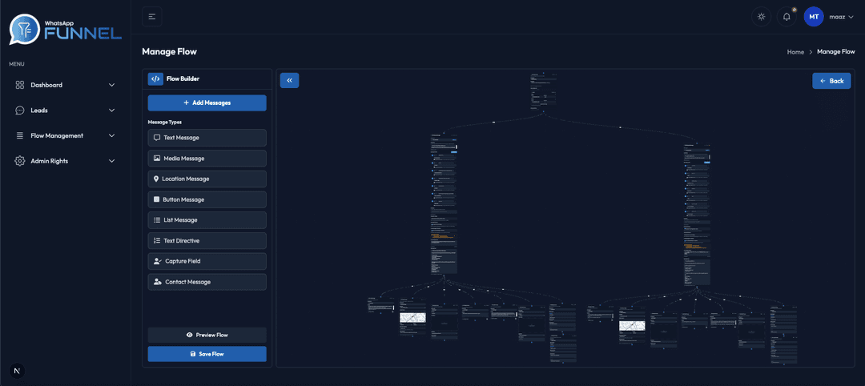Screen dimensions: 865x386
Task: Select Media Message type
Action: coord(207,159)
